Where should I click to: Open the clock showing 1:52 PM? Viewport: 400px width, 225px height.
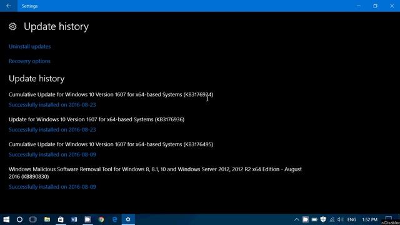point(369,219)
